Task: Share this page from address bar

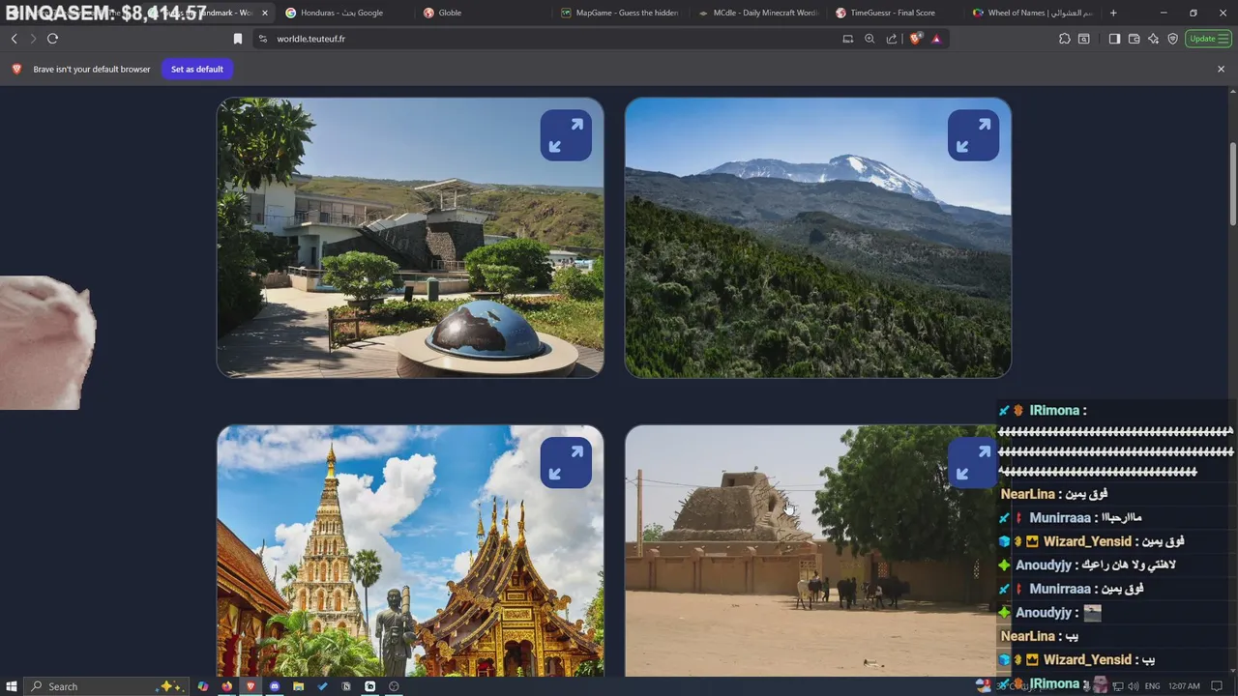Action: coord(891,39)
